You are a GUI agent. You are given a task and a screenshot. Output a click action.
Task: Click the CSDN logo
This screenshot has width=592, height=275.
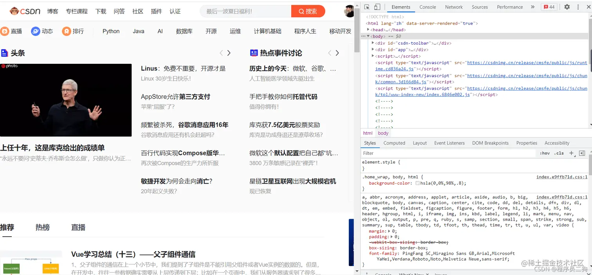pyautogui.click(x=25, y=11)
